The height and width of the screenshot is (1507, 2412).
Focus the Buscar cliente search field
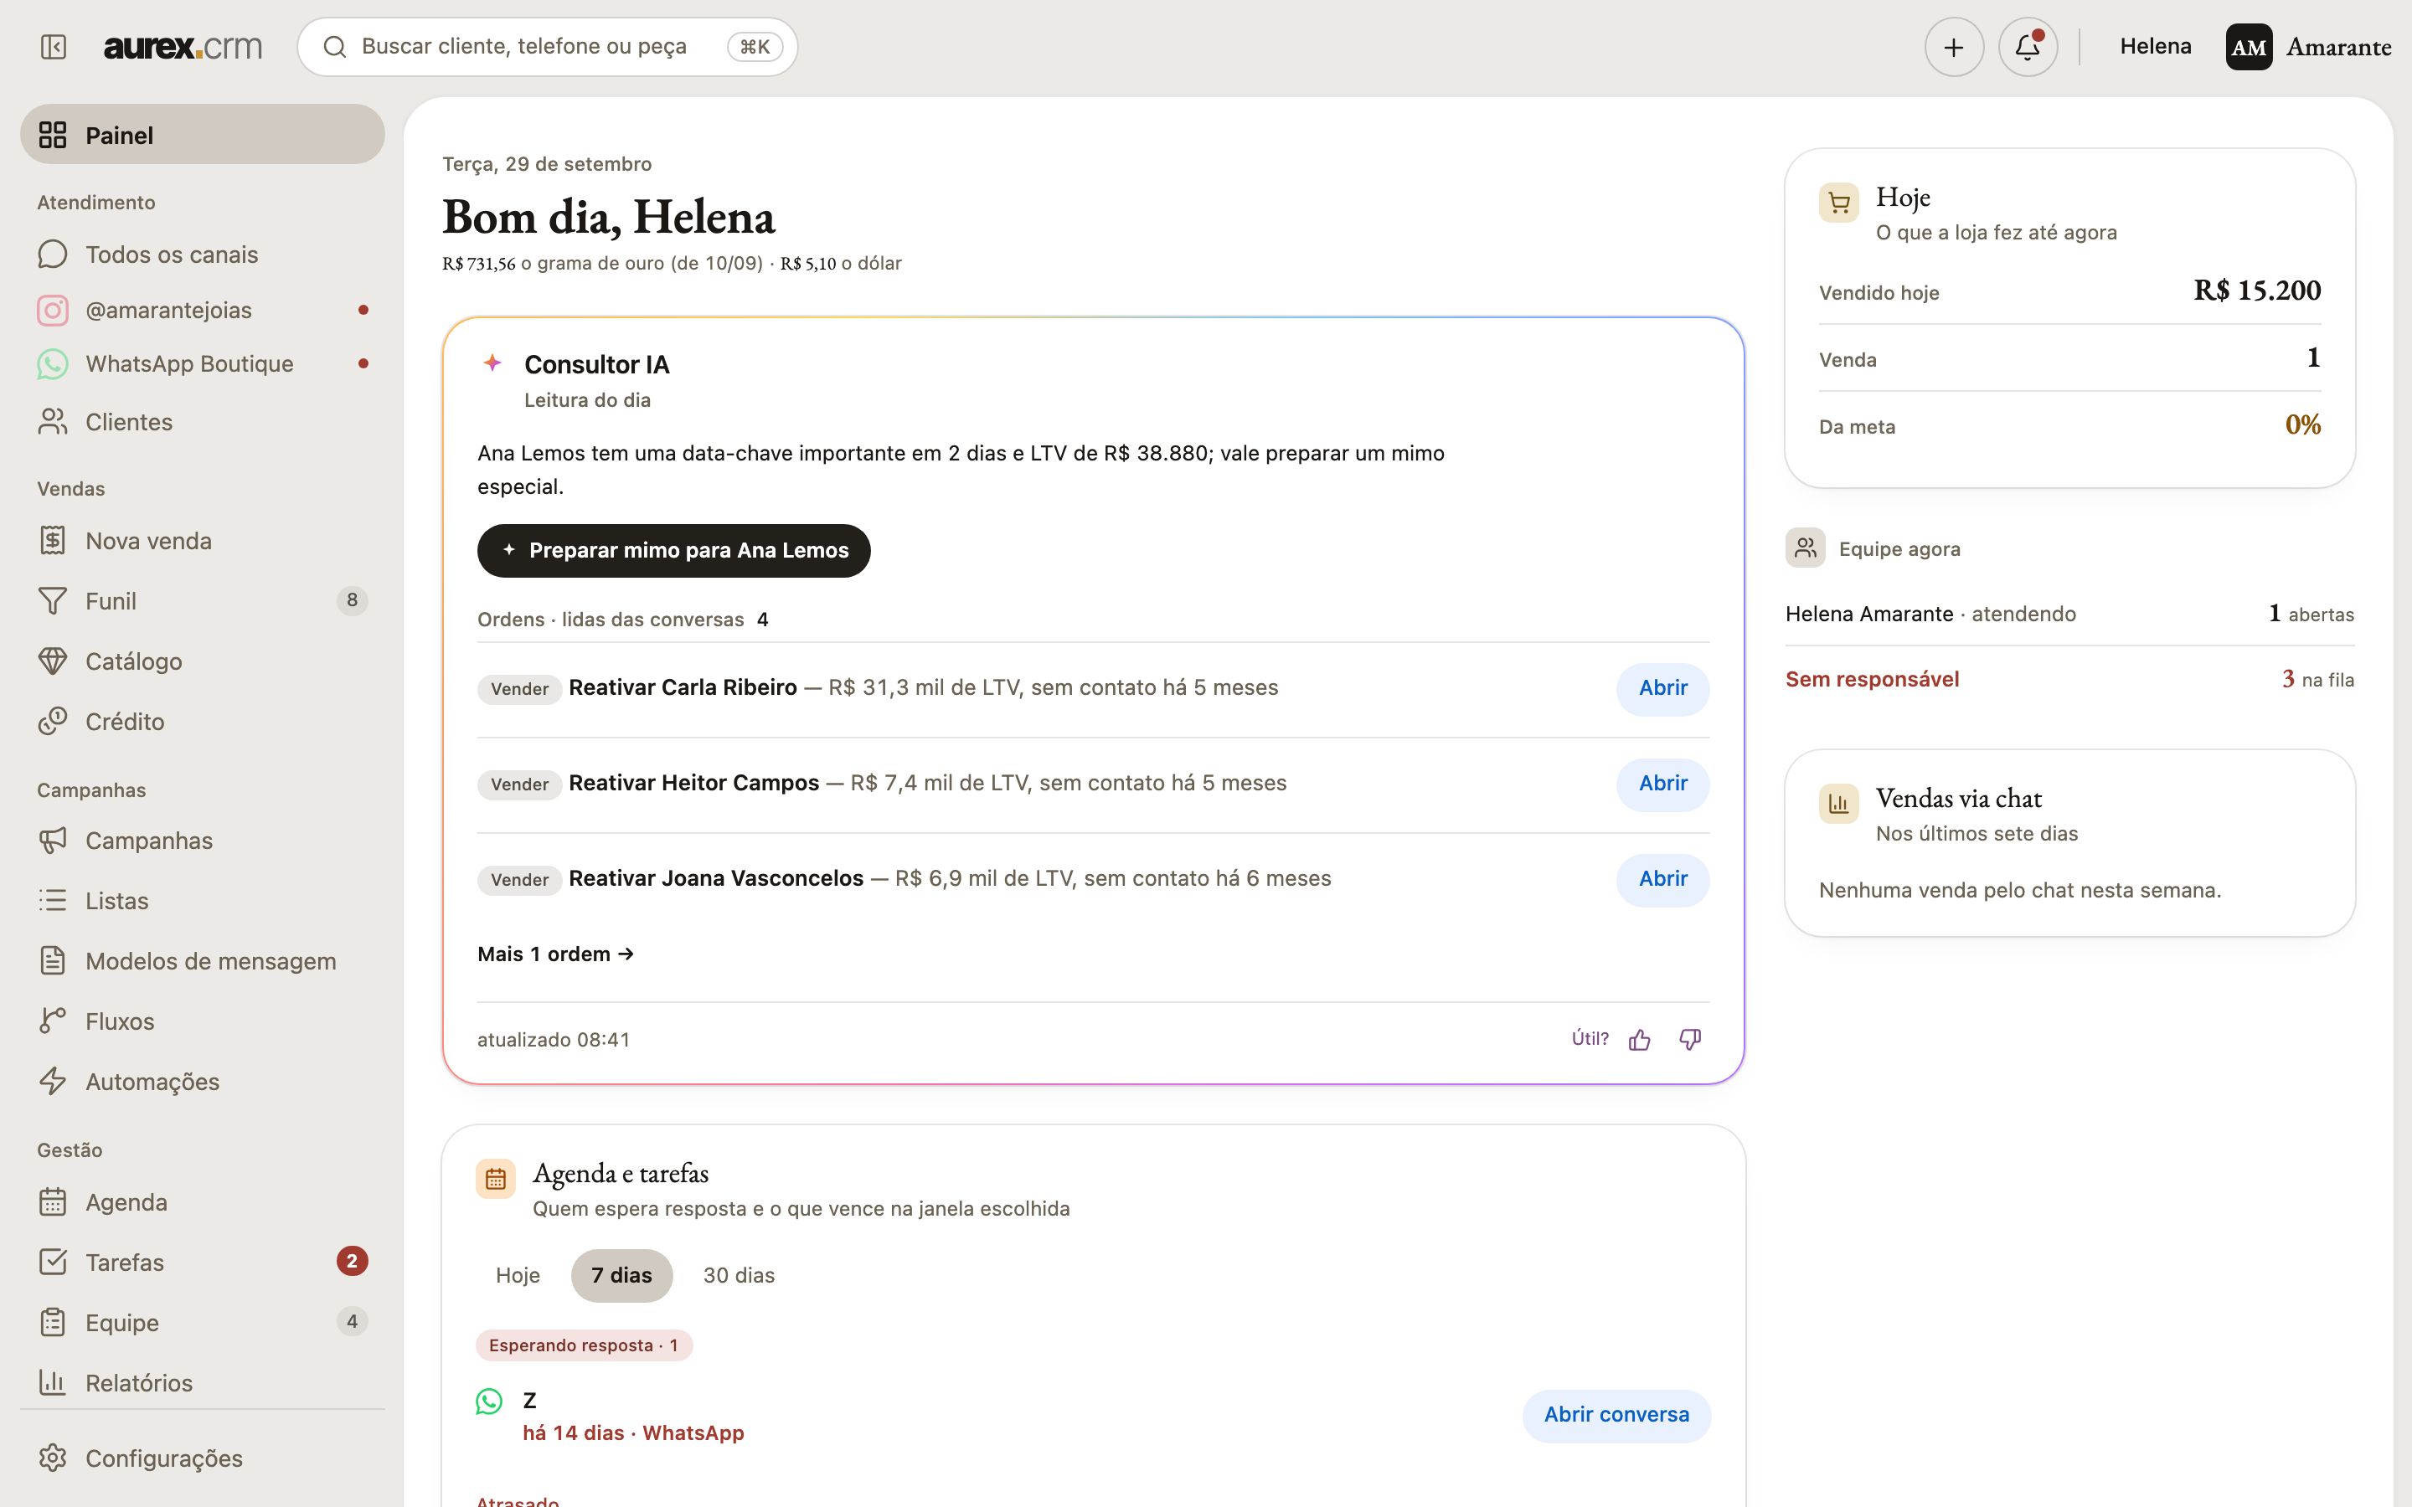(547, 47)
